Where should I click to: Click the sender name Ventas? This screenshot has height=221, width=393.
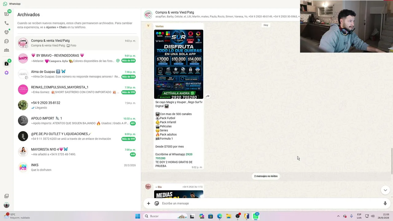click(x=159, y=26)
